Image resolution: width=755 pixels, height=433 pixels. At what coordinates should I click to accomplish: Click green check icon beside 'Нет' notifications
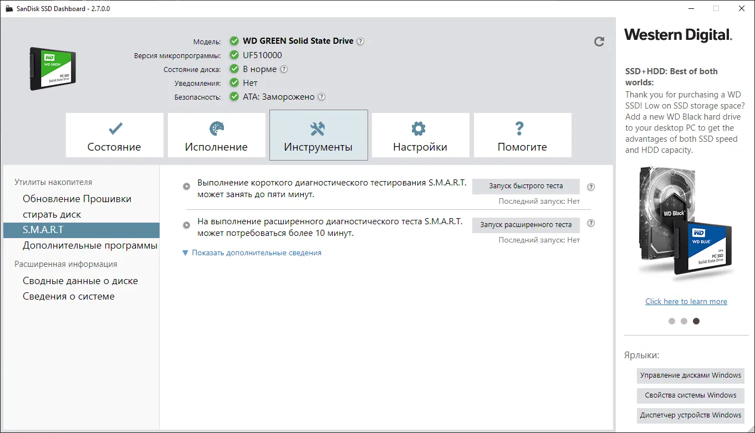pyautogui.click(x=234, y=83)
